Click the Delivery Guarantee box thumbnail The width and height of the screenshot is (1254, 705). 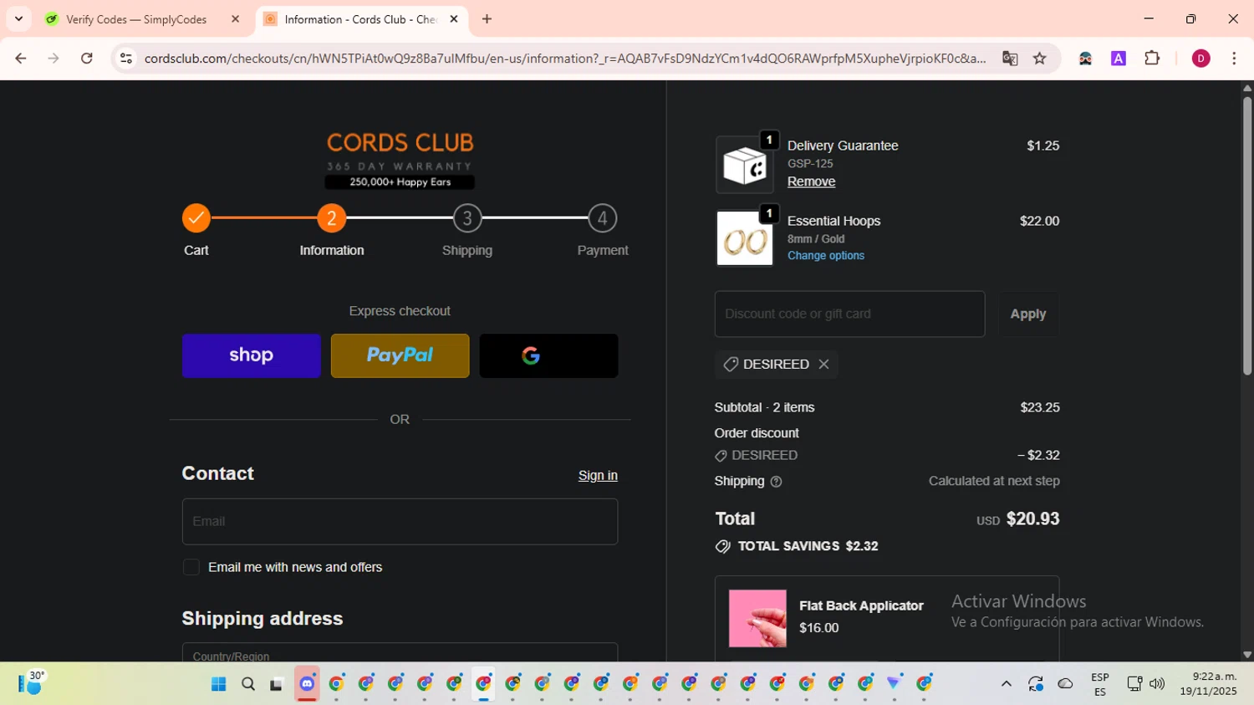click(x=744, y=165)
